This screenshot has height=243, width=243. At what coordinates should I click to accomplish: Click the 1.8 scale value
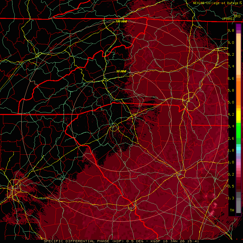point(231,150)
